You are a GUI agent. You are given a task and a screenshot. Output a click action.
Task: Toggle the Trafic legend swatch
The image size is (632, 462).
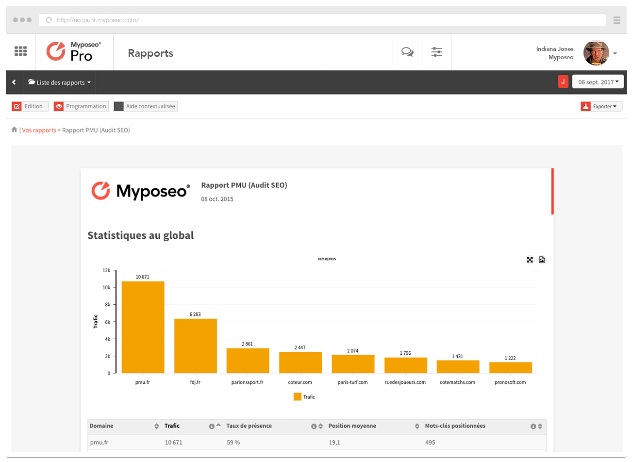coord(298,397)
